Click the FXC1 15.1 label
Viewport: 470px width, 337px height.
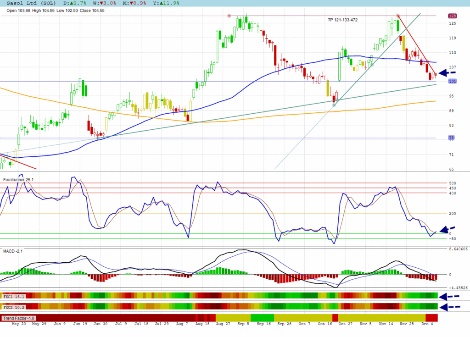14,297
